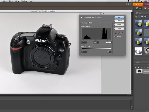Click the document vertical scrollbar
This screenshot has height=112, width=149.
[x=132, y=53]
